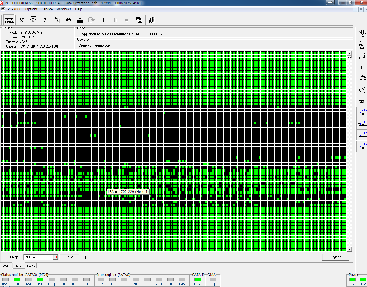Image resolution: width=367 pixels, height=287 pixels.
Task: Click the zero-position ruler icon in sidebar
Action: click(x=362, y=33)
